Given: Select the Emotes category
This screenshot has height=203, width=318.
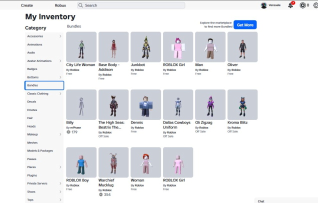Looking at the screenshot, I should [x=44, y=110].
